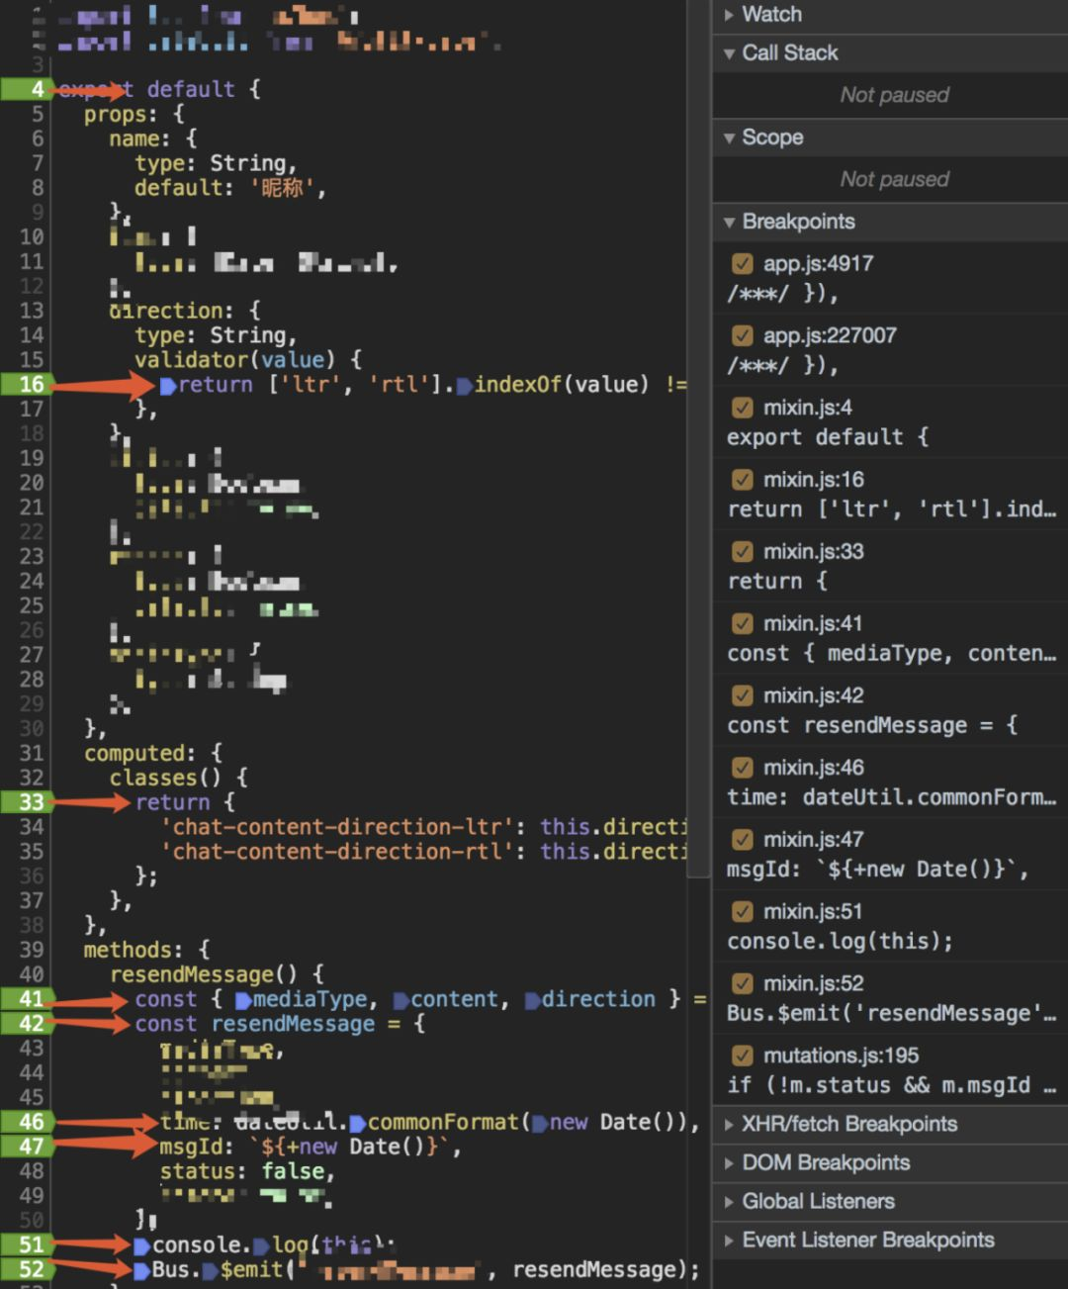Screen dimensions: 1068x1289
Task: Uncheck the mixin.js:42 breakpoint checkbox
Action: [x=742, y=696]
